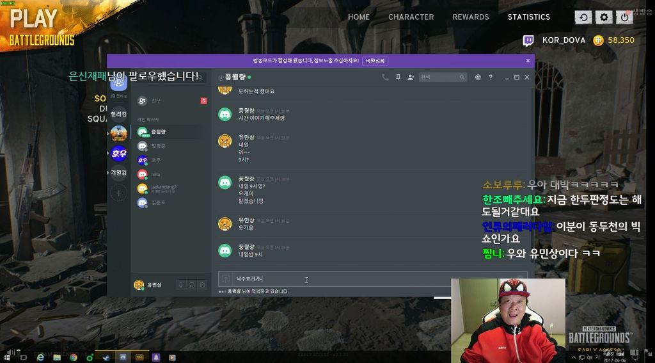
Task: Select the PUBG-image server icon
Action: click(x=118, y=133)
